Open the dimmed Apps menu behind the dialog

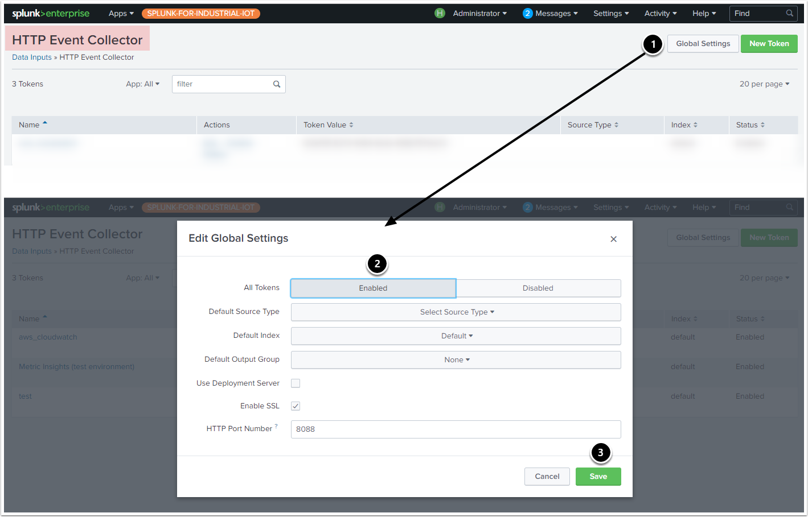click(121, 208)
